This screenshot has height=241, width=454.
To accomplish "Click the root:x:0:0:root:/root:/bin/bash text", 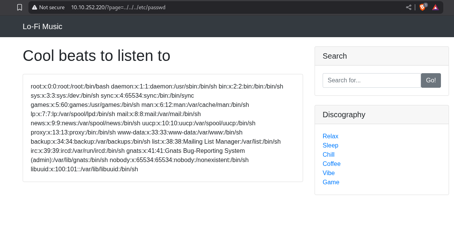I will (70, 87).
